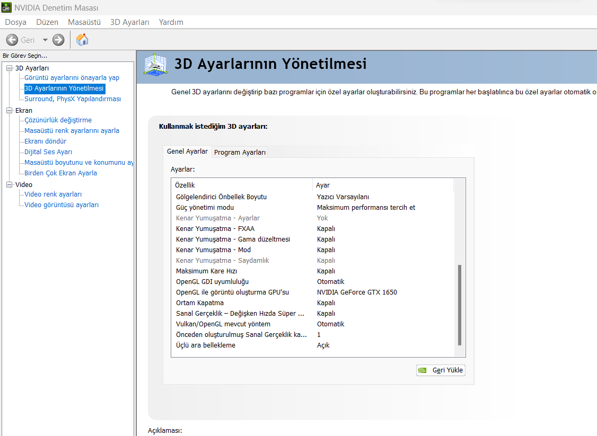
Task: Collapse the Ekran tree node
Action: (10, 110)
